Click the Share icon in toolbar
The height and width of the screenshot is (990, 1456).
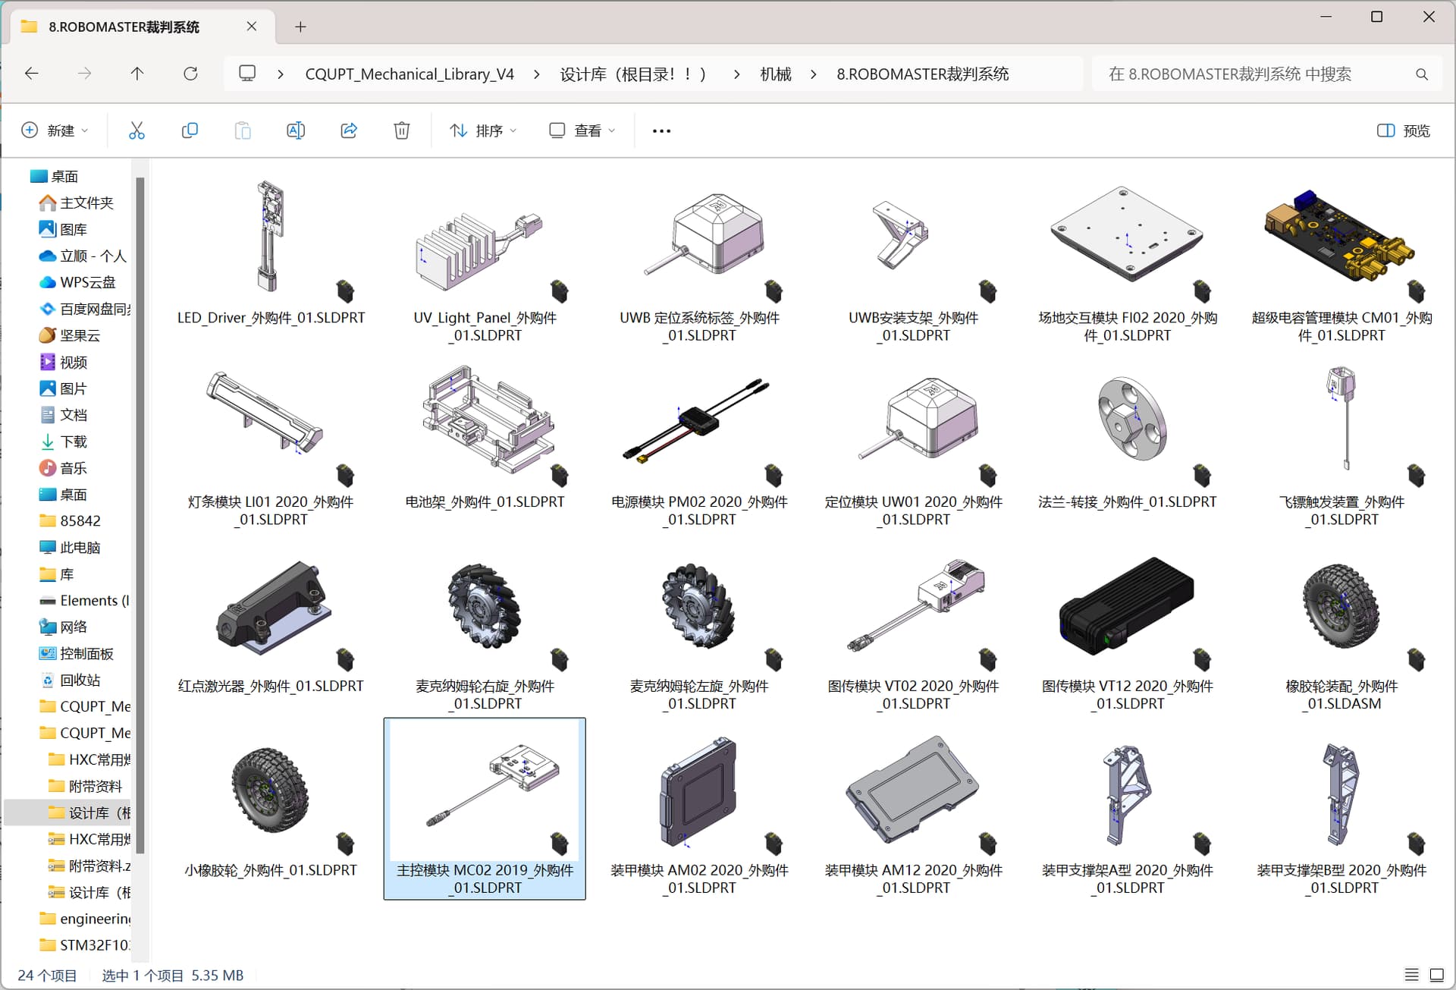coord(349,130)
